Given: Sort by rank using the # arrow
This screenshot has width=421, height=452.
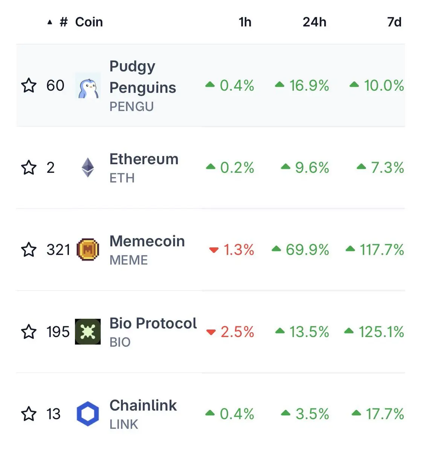Looking at the screenshot, I should tap(58, 22).
